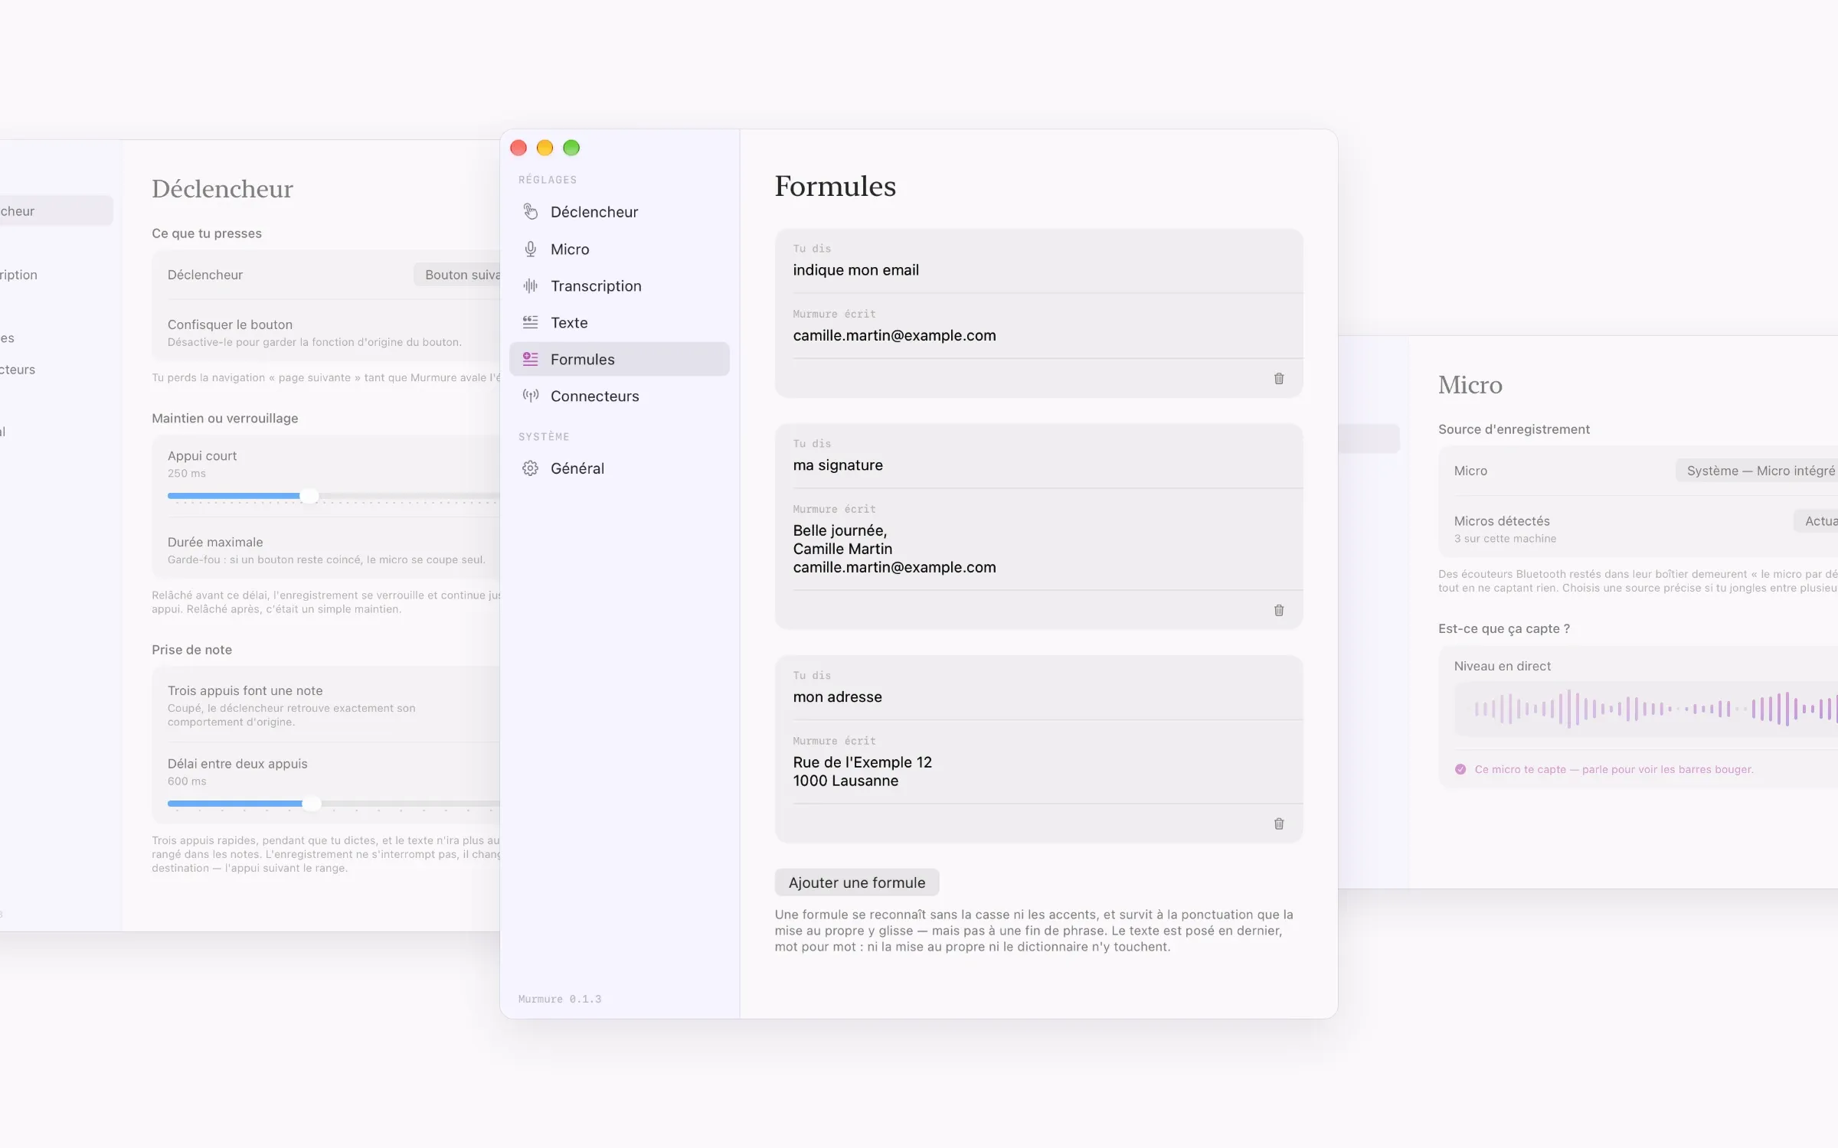1838x1148 pixels.
Task: Open Général under Système
Action: point(620,468)
